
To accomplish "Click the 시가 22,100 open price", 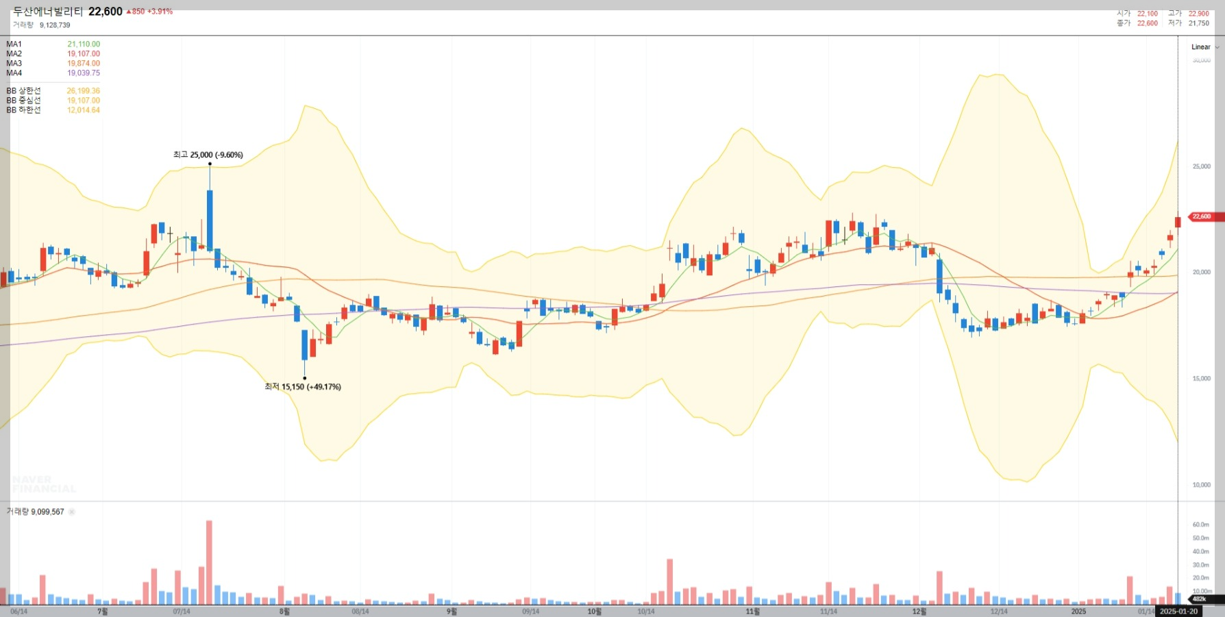I will pyautogui.click(x=1137, y=14).
